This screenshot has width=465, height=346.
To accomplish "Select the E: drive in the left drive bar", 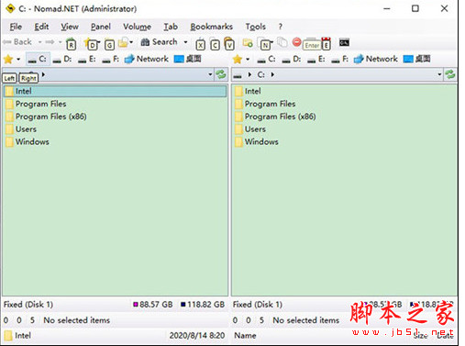I will (x=86, y=59).
